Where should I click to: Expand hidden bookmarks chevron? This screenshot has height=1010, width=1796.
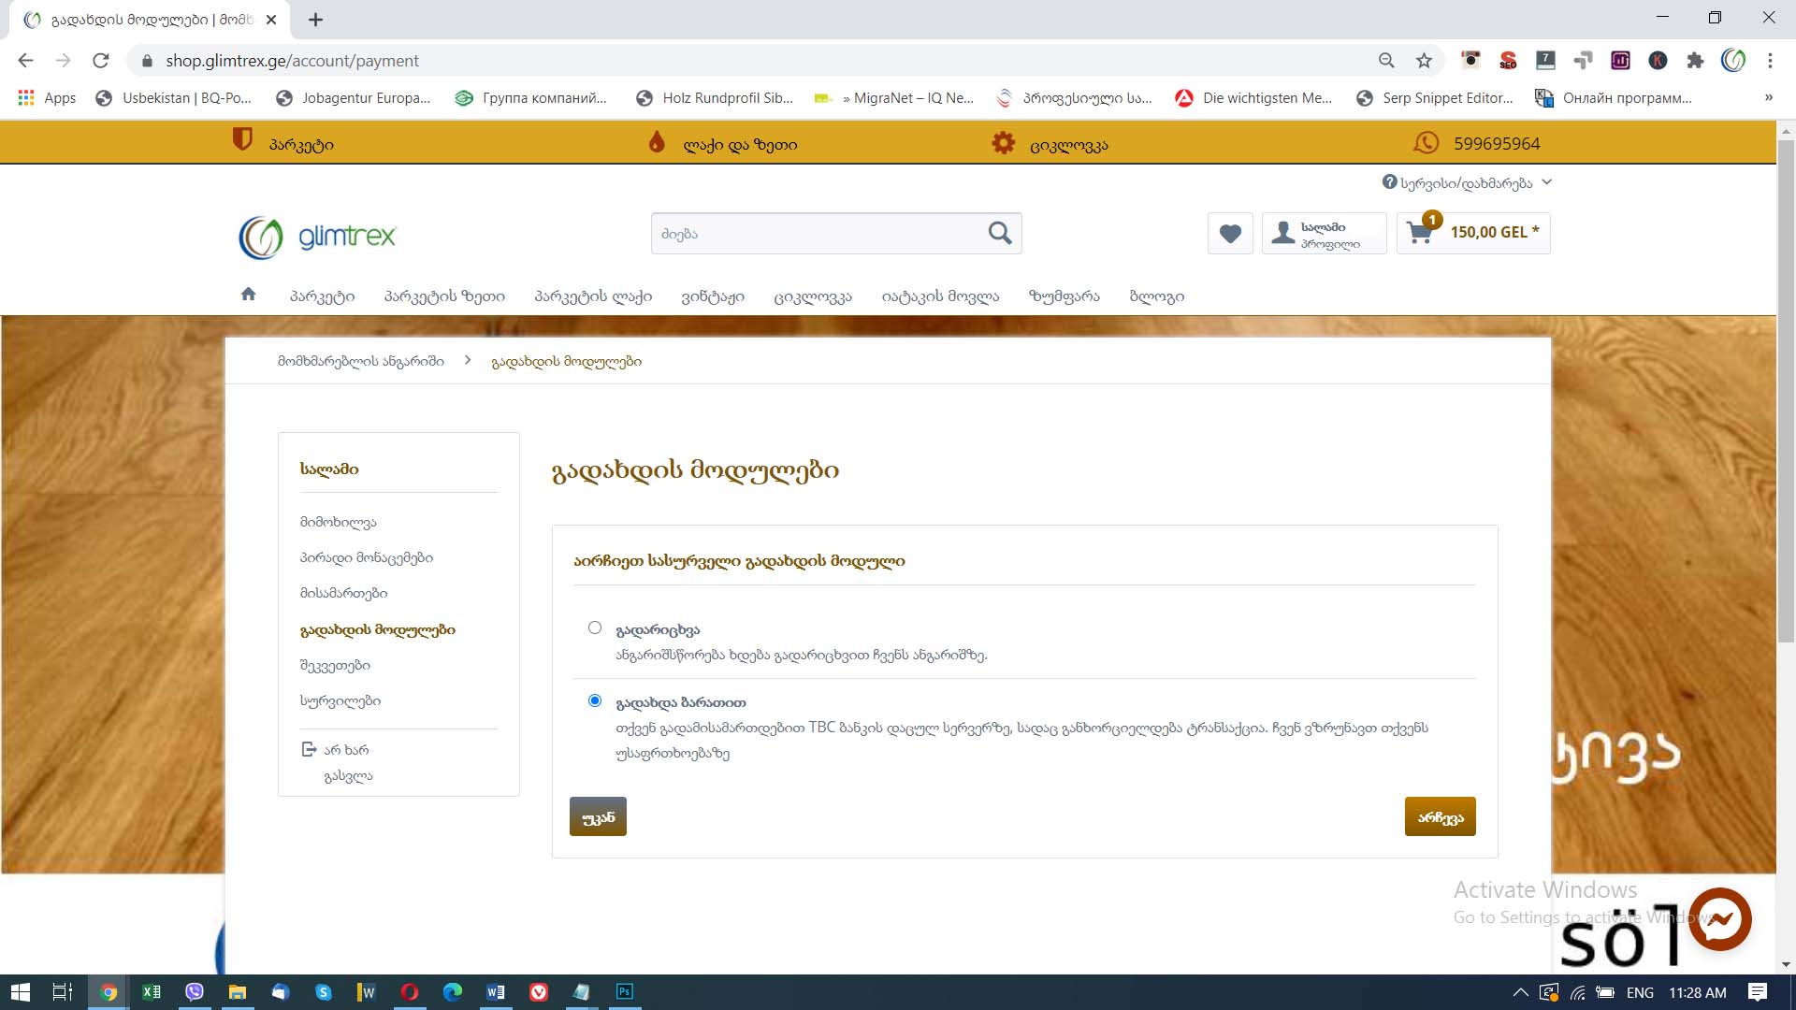pos(1768,97)
